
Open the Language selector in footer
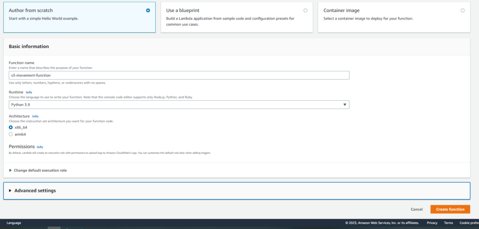point(14,223)
